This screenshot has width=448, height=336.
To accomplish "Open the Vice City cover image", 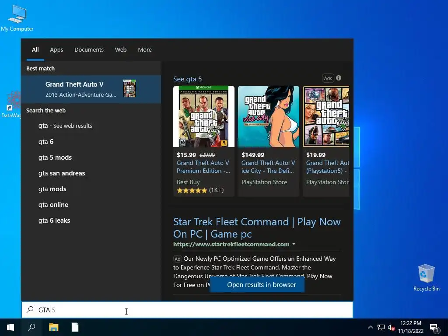I will click(x=269, y=116).
